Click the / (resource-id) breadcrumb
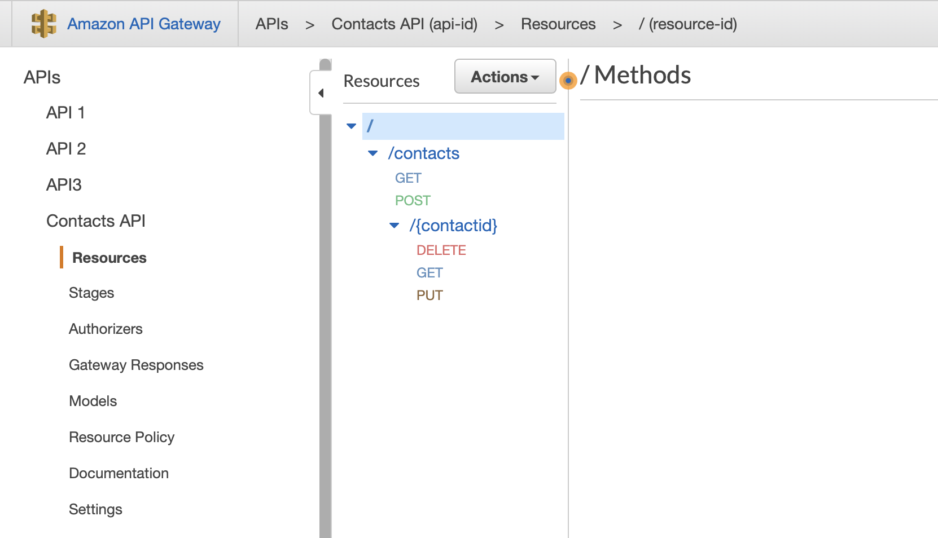Image resolution: width=938 pixels, height=538 pixels. [x=687, y=24]
